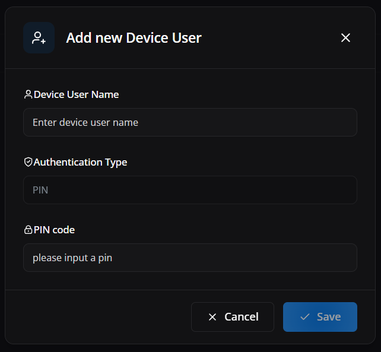Open the Authentication Type PIN dropdown
This screenshot has width=381, height=352.
pos(190,190)
